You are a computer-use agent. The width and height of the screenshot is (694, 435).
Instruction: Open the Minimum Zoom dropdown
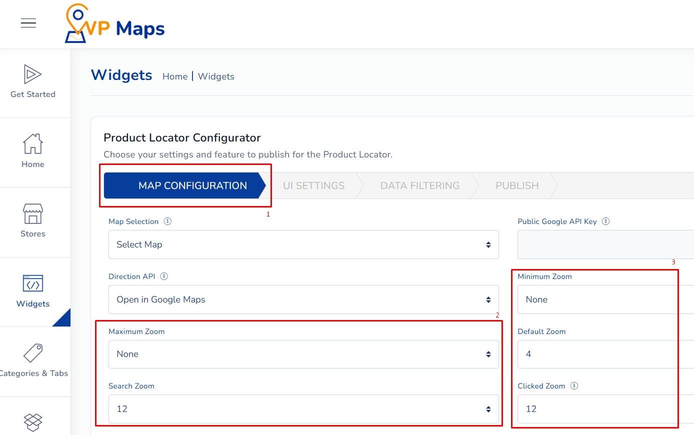596,299
